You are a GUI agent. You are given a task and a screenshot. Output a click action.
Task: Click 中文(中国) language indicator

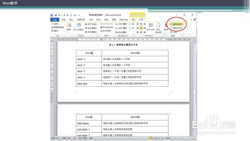click(82, 138)
